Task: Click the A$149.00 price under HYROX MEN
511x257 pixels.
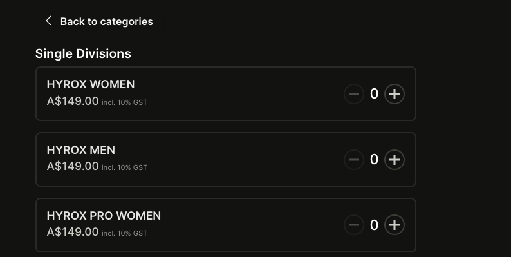Action: [x=73, y=166]
